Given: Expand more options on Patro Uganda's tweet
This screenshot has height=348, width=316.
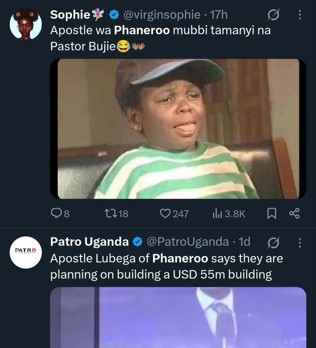Looking at the screenshot, I should click(300, 242).
